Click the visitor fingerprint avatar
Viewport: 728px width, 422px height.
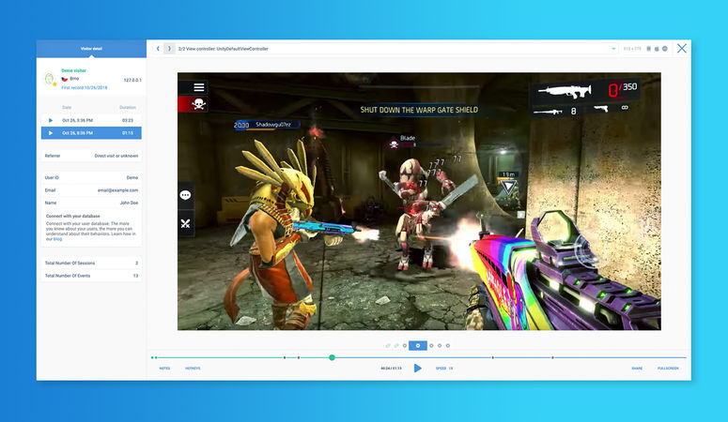[49, 79]
